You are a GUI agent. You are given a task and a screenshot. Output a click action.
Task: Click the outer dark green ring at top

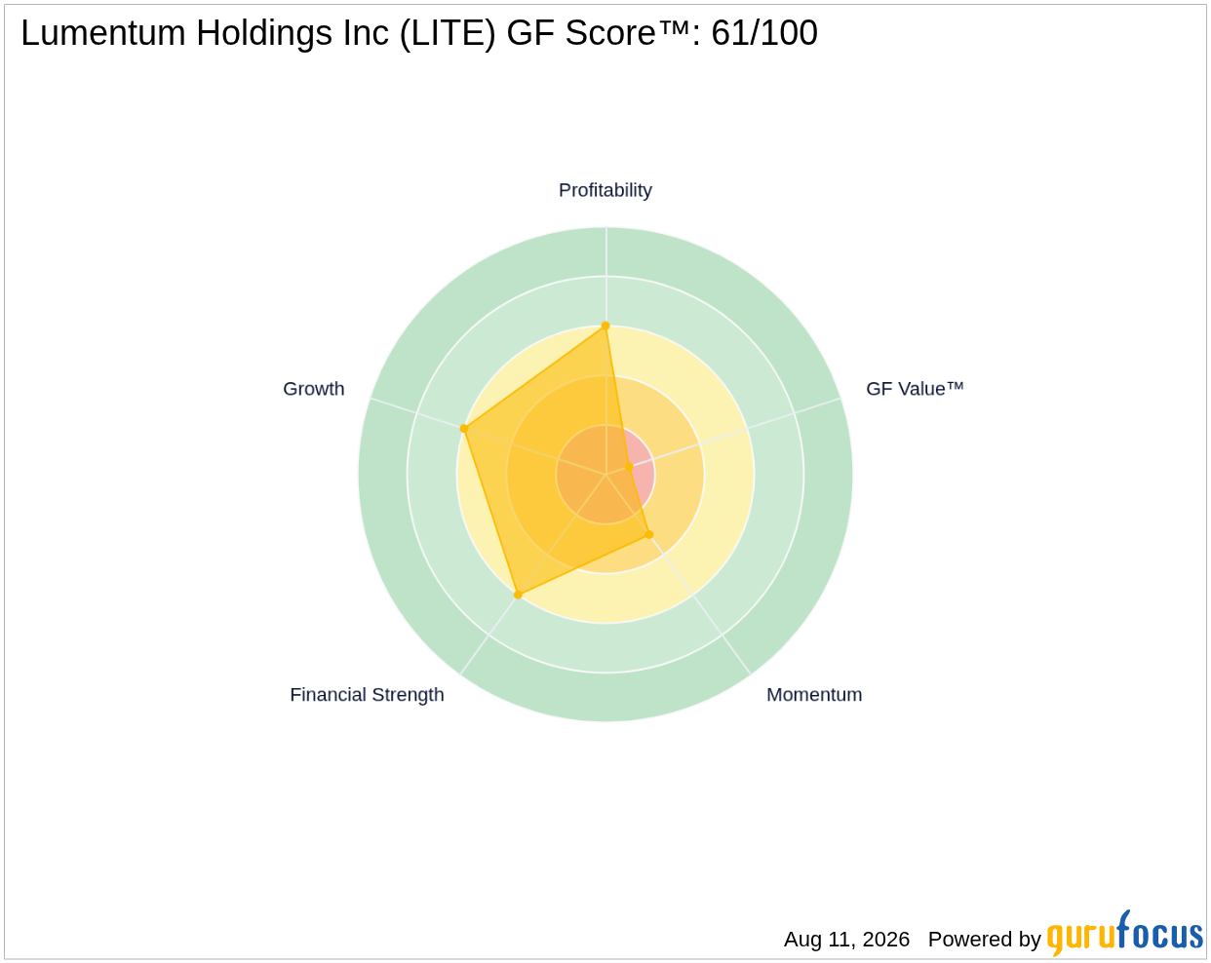click(x=605, y=251)
